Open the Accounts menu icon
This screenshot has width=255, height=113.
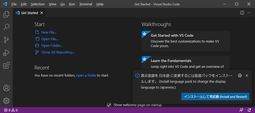[6, 88]
